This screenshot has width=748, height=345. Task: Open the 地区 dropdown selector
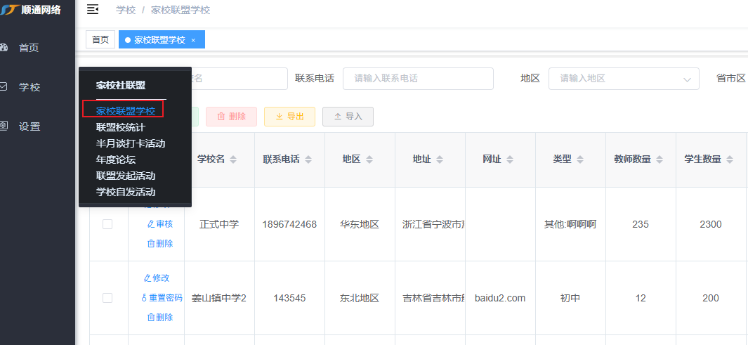tap(624, 79)
